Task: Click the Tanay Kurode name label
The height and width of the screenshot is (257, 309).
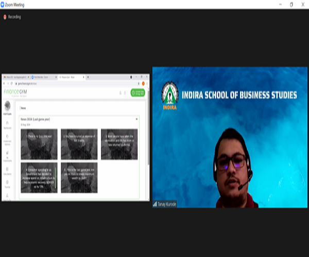Action: [x=167, y=204]
